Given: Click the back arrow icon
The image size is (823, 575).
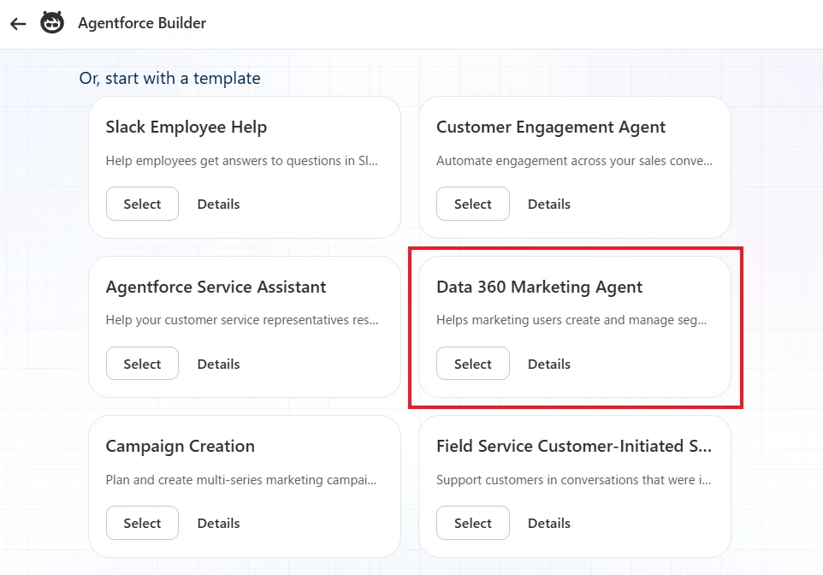Looking at the screenshot, I should click(18, 24).
